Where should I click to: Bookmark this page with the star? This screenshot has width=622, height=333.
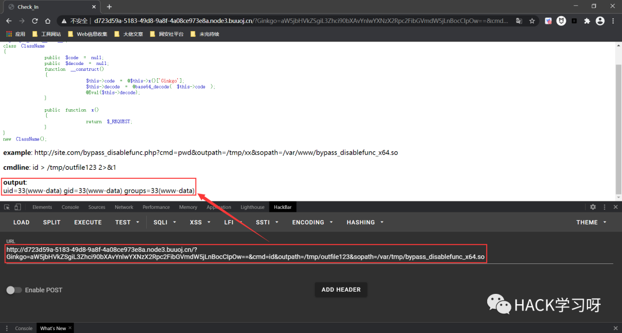coord(532,21)
